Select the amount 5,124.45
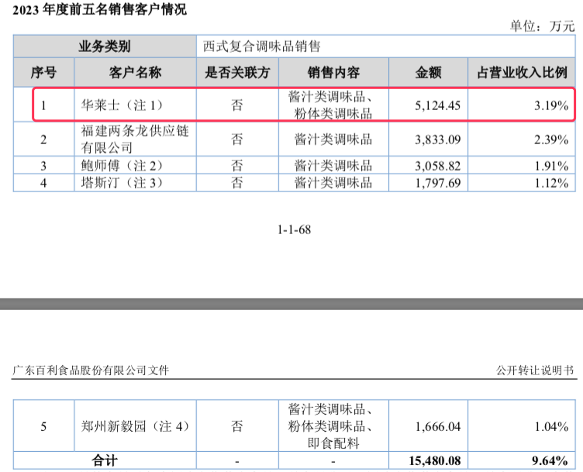583x472 pixels. point(437,105)
